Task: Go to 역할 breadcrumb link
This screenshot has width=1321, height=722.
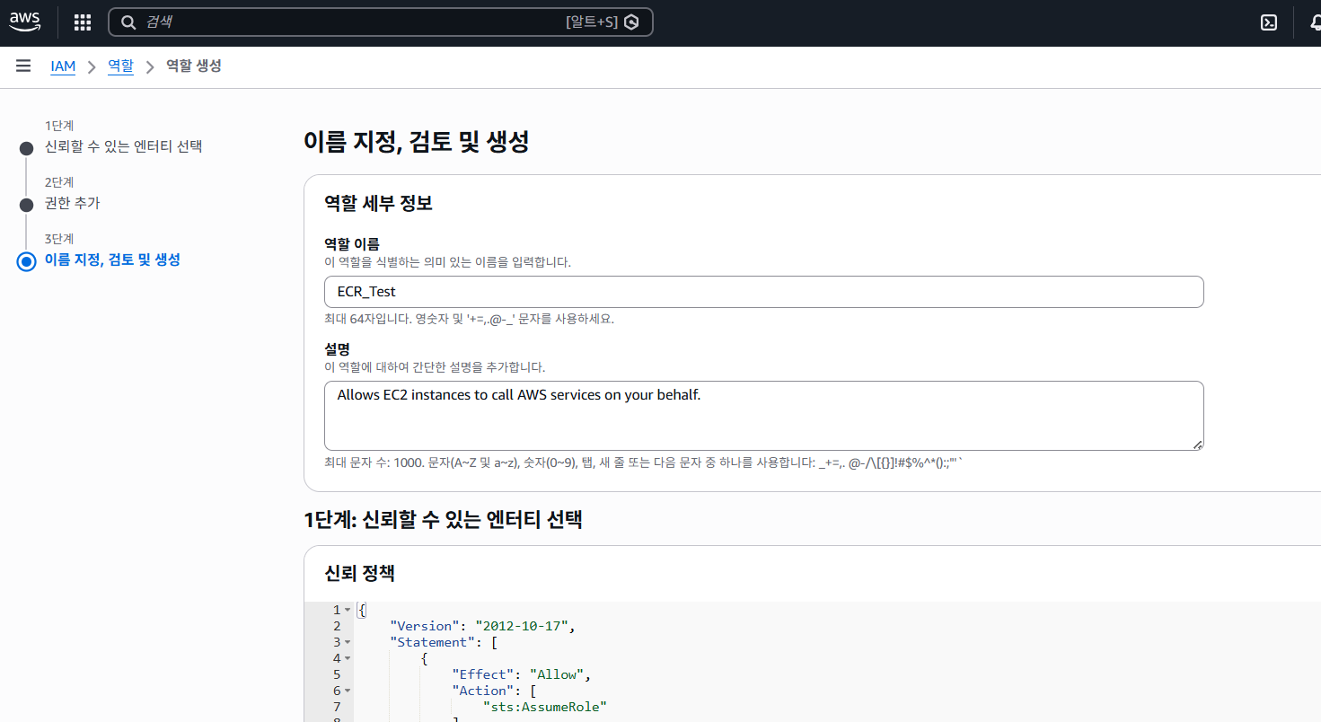Action: (120, 66)
